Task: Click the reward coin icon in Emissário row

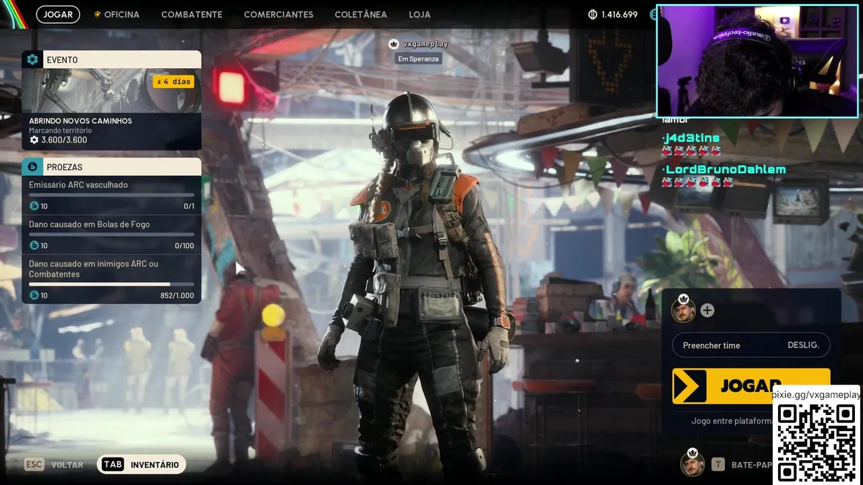Action: (34, 206)
